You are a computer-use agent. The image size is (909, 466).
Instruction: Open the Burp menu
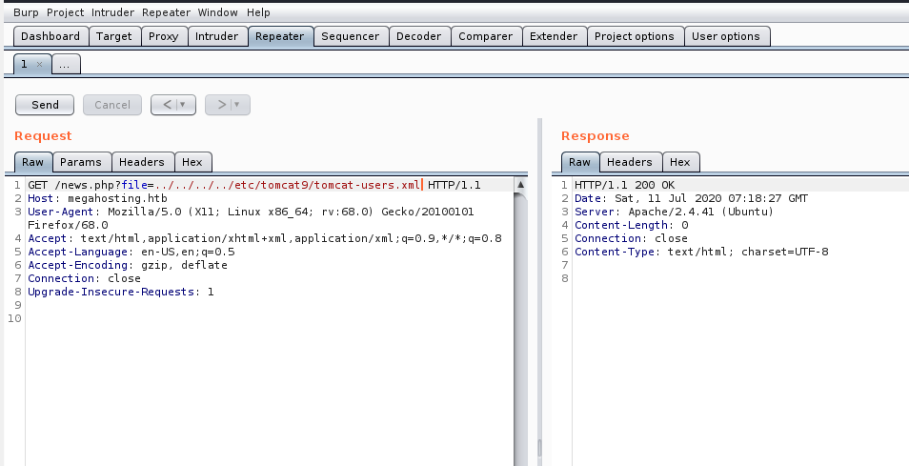pos(26,12)
